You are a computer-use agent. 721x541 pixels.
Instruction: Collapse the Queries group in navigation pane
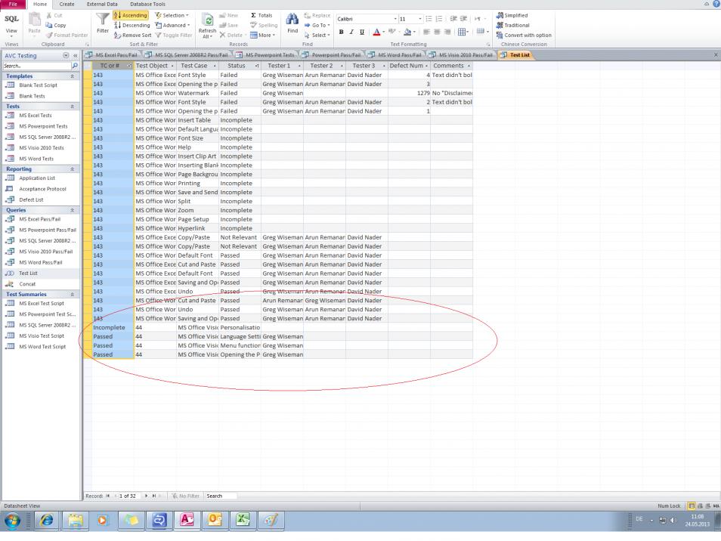[x=73, y=210]
